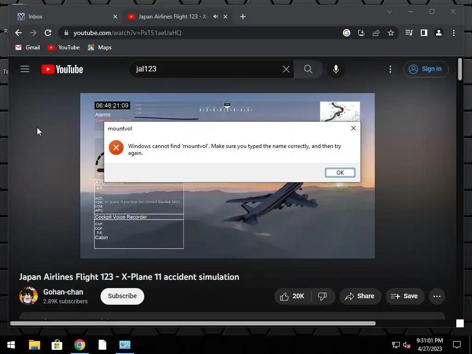
Task: Open Chrome tab search chevron
Action: click(389, 12)
